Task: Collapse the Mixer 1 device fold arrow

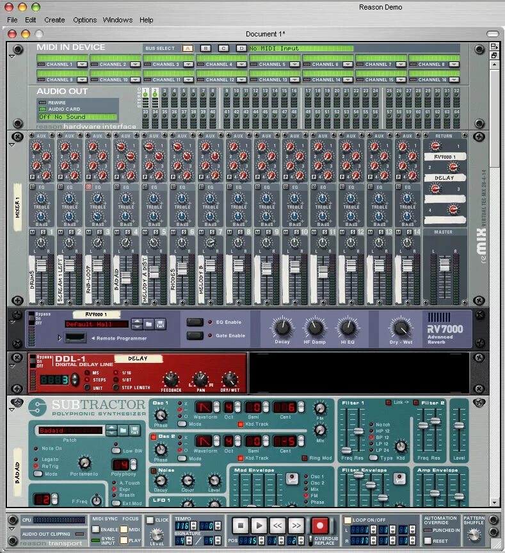Action: pos(12,145)
